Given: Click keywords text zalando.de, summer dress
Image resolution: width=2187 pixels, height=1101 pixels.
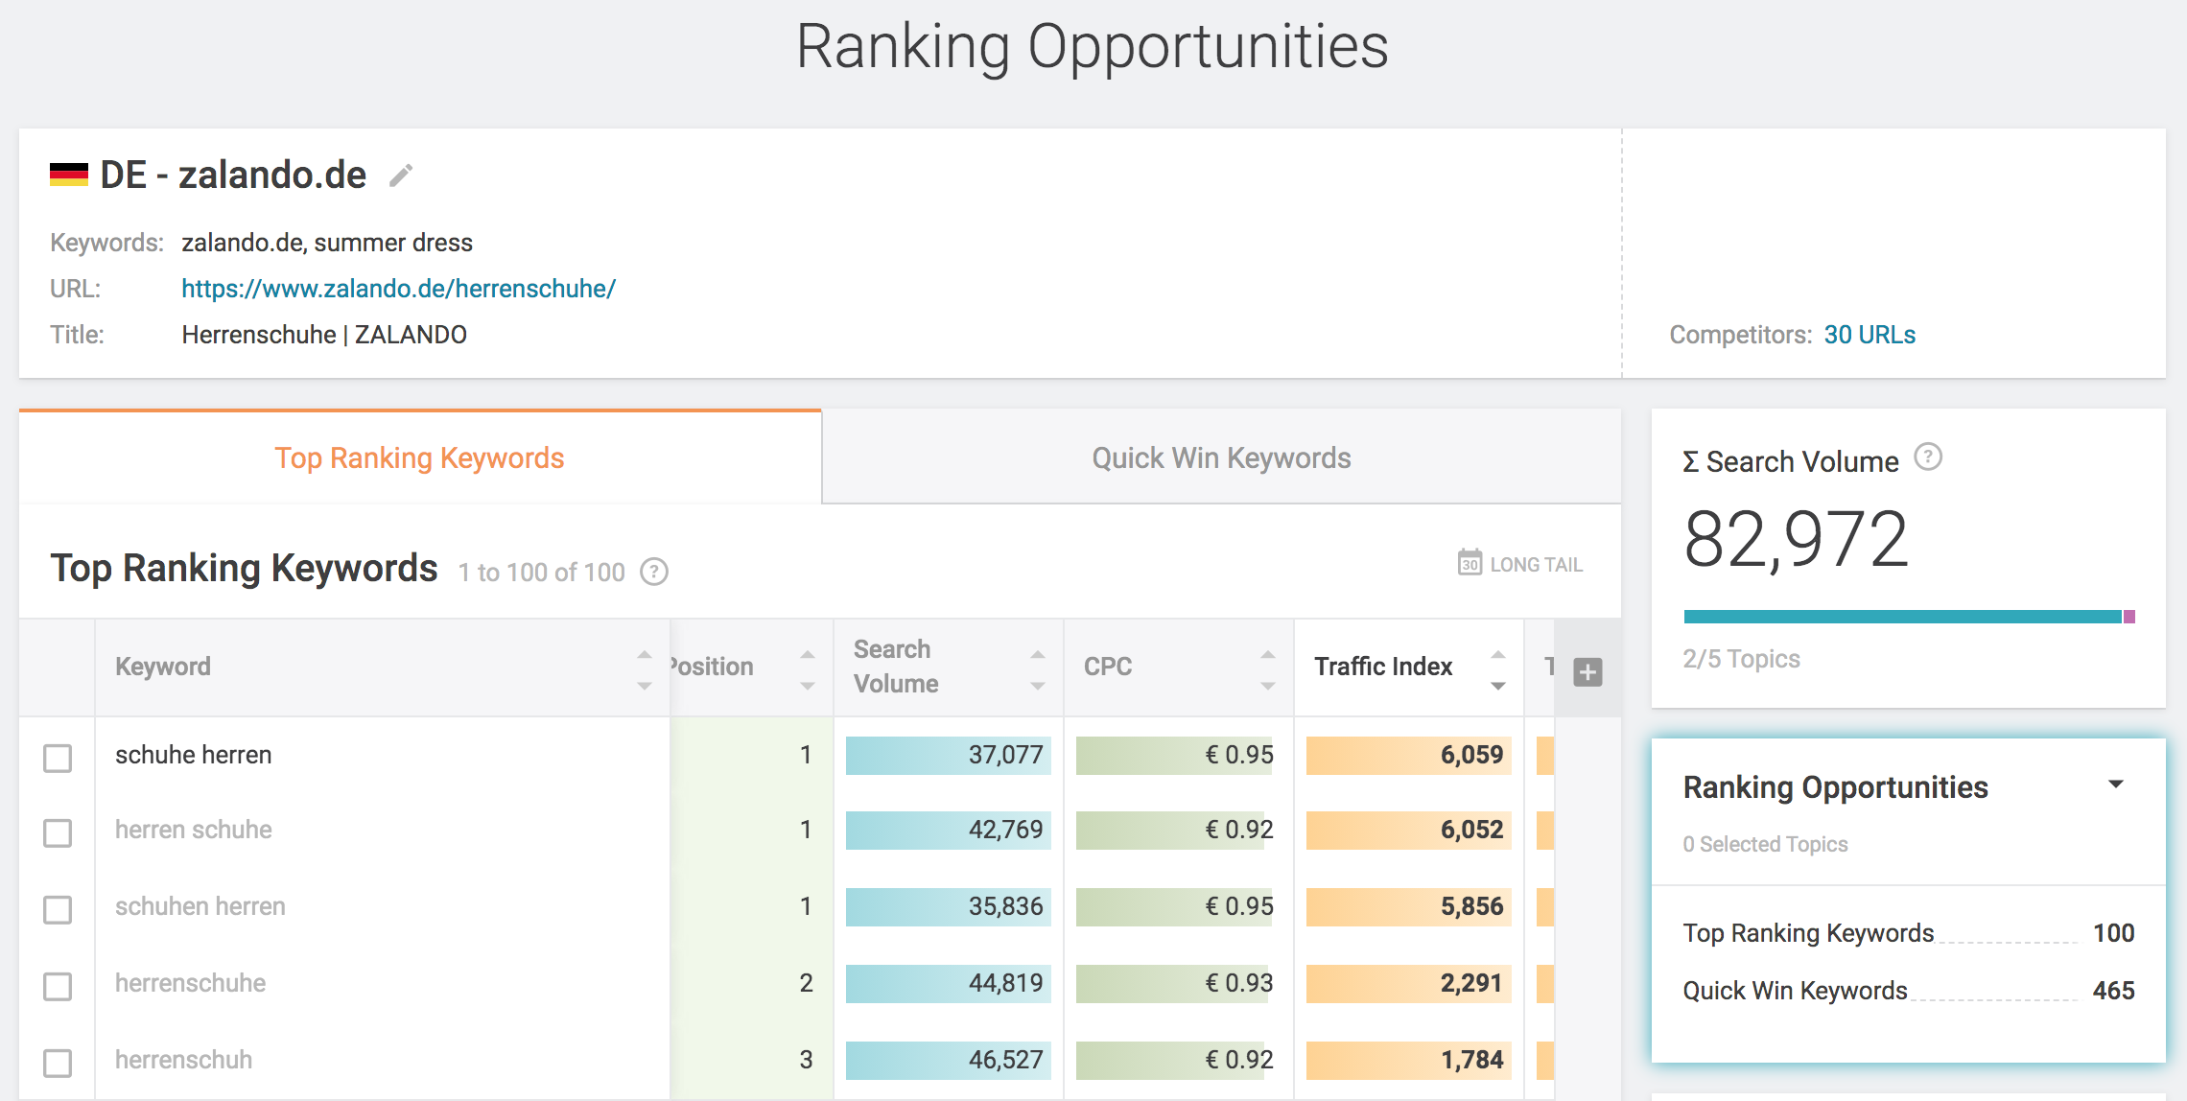Looking at the screenshot, I should point(327,243).
